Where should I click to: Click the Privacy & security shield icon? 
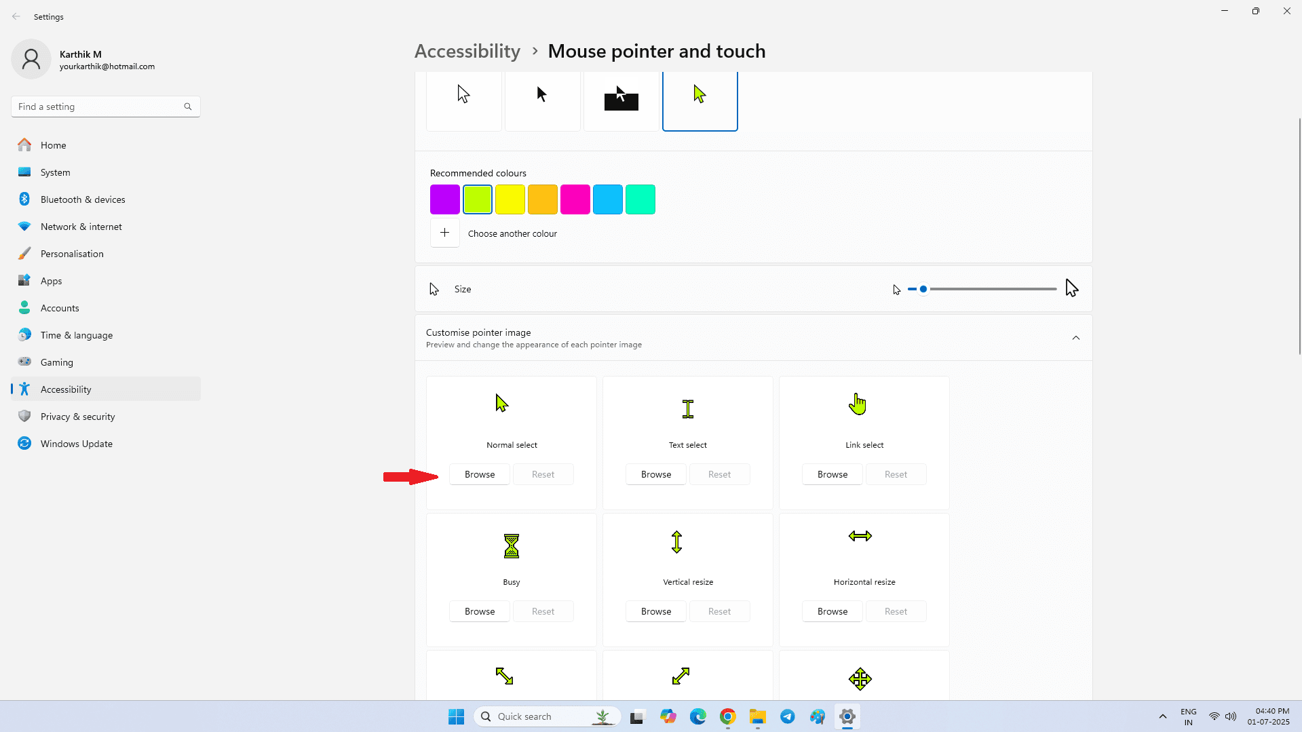tap(24, 416)
